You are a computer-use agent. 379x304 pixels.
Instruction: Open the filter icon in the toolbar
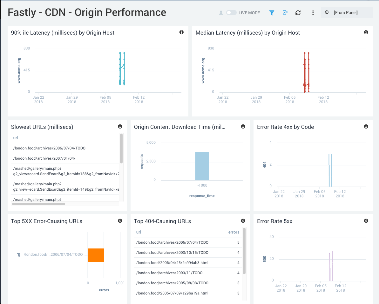pos(272,13)
